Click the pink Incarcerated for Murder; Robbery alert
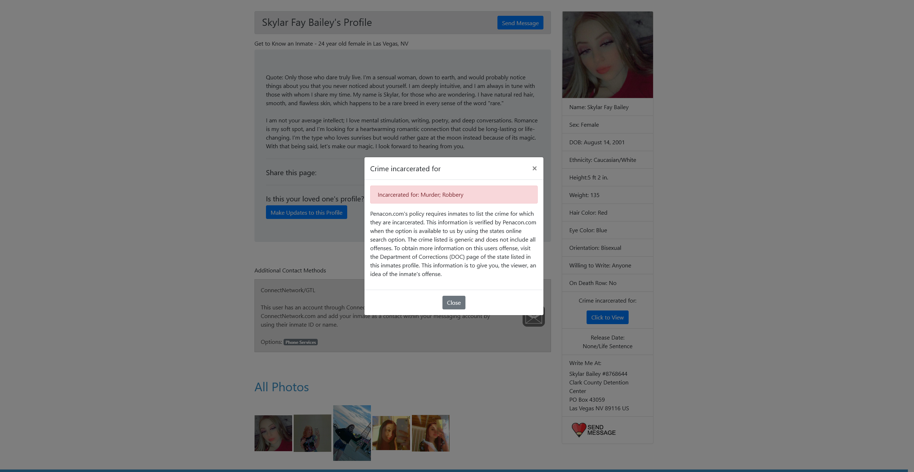 click(x=454, y=195)
